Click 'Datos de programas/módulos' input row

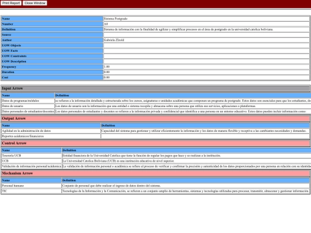pos(20,101)
